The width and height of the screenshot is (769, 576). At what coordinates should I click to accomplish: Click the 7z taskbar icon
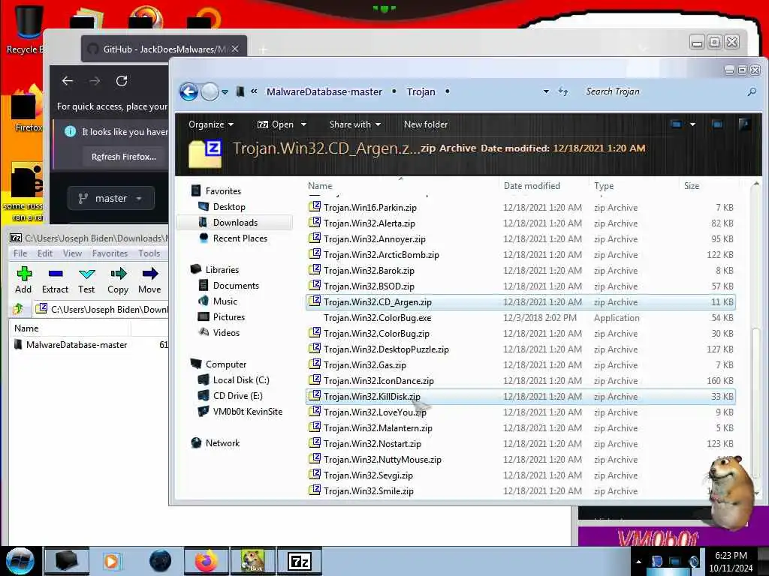pos(300,561)
